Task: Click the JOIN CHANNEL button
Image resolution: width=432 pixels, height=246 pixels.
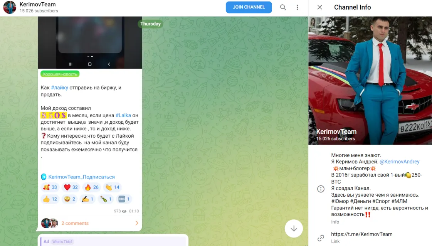Action: tap(249, 7)
